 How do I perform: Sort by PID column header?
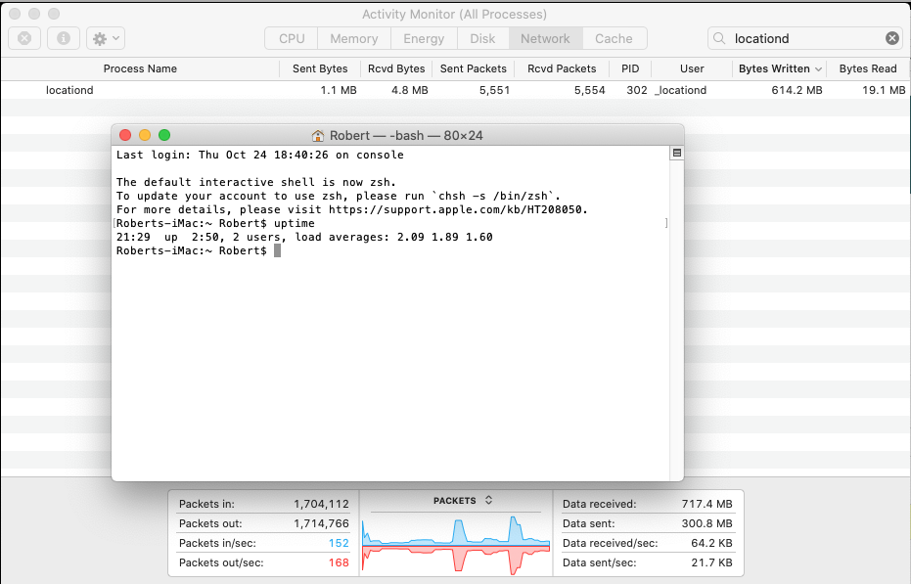tap(630, 68)
